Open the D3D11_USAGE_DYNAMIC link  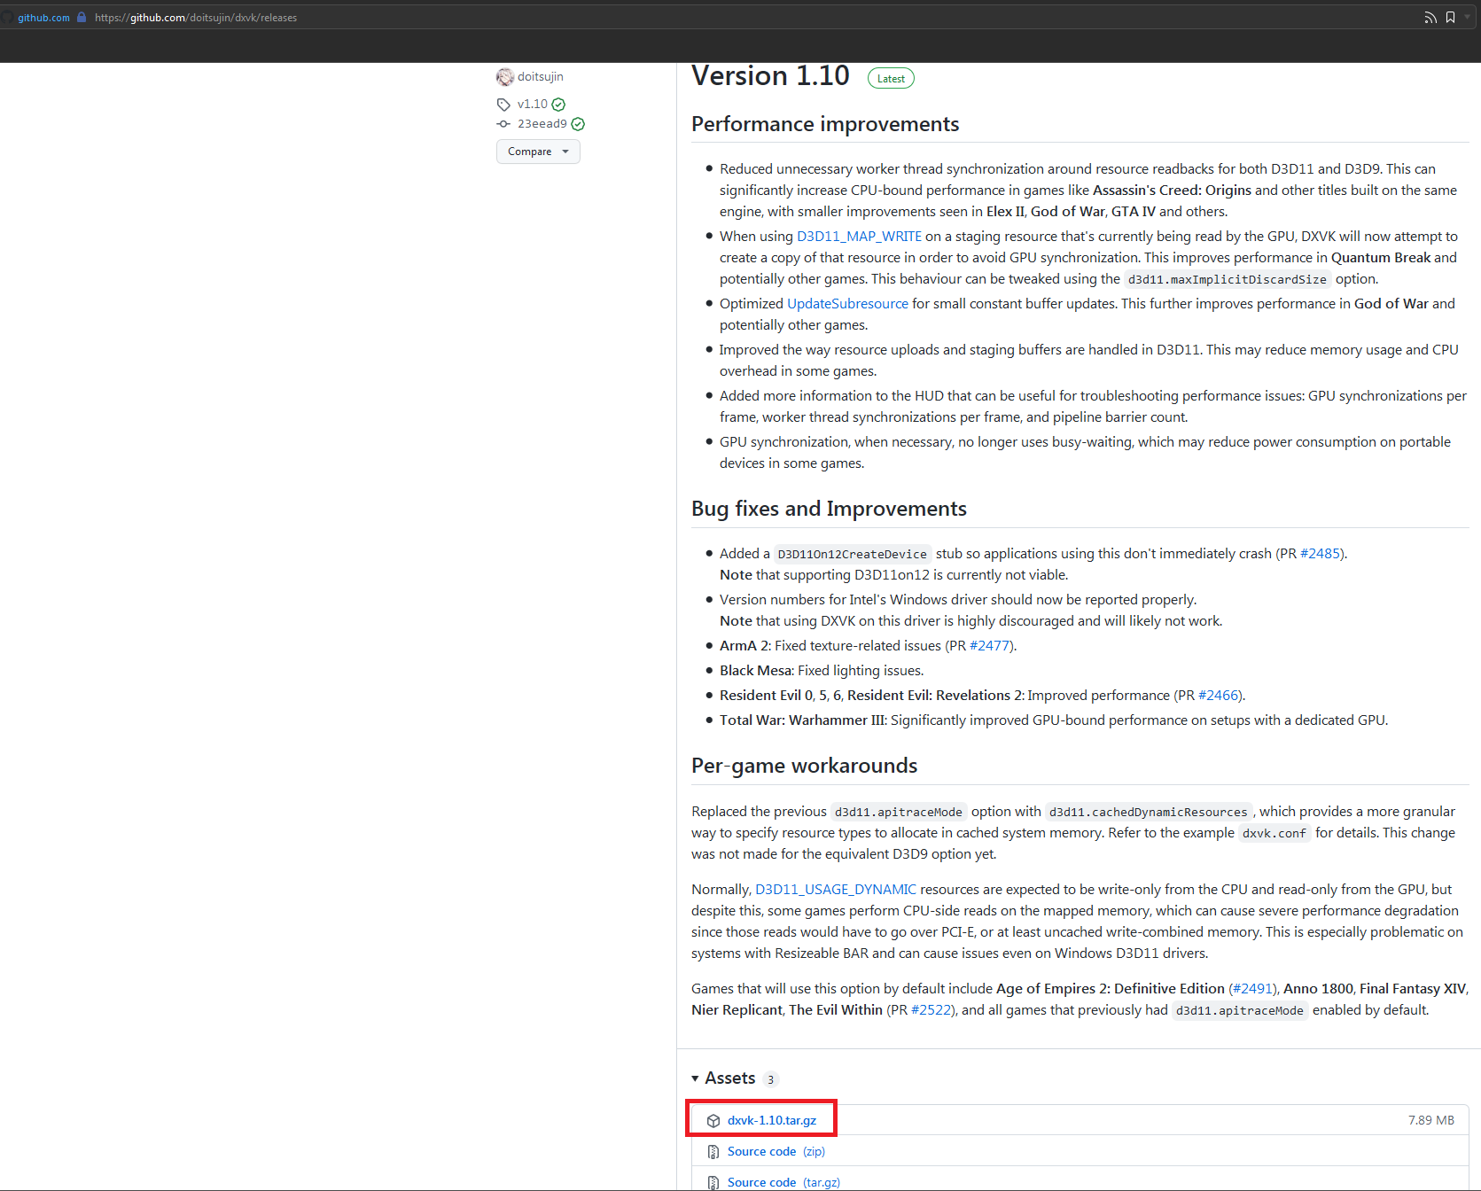coord(836,890)
